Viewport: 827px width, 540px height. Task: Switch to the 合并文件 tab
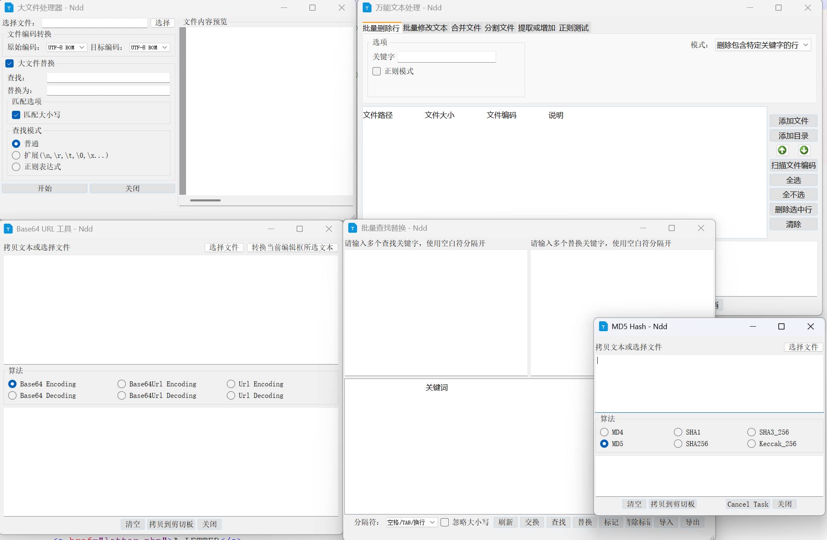pos(466,28)
